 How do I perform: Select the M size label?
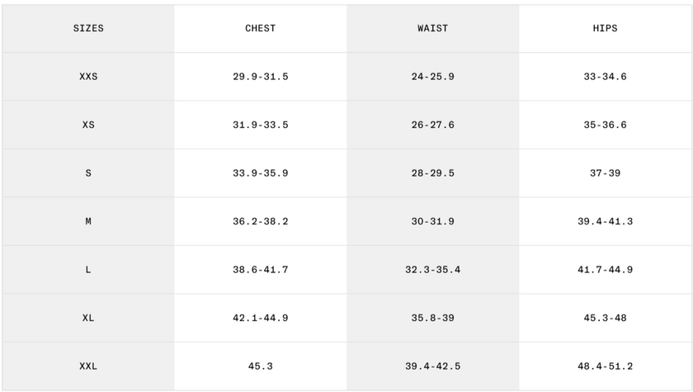click(x=88, y=222)
